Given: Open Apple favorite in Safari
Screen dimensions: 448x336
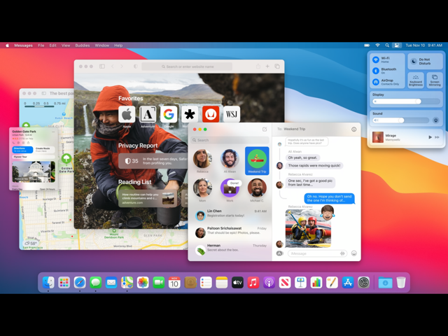Looking at the screenshot, I should [x=127, y=114].
